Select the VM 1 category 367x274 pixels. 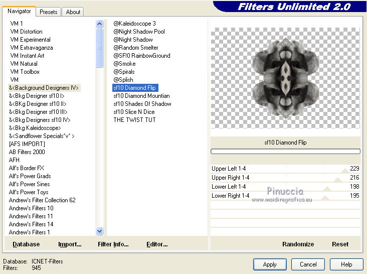[x=17, y=24]
